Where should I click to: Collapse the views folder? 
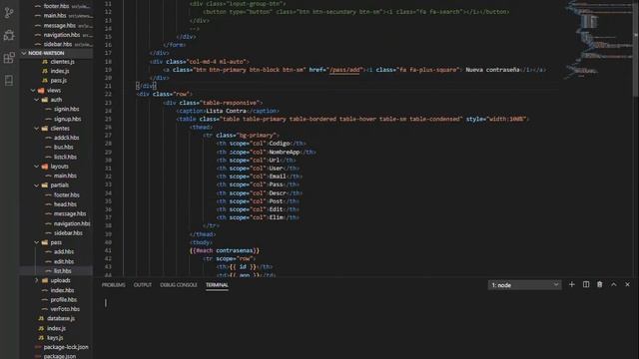[x=33, y=90]
